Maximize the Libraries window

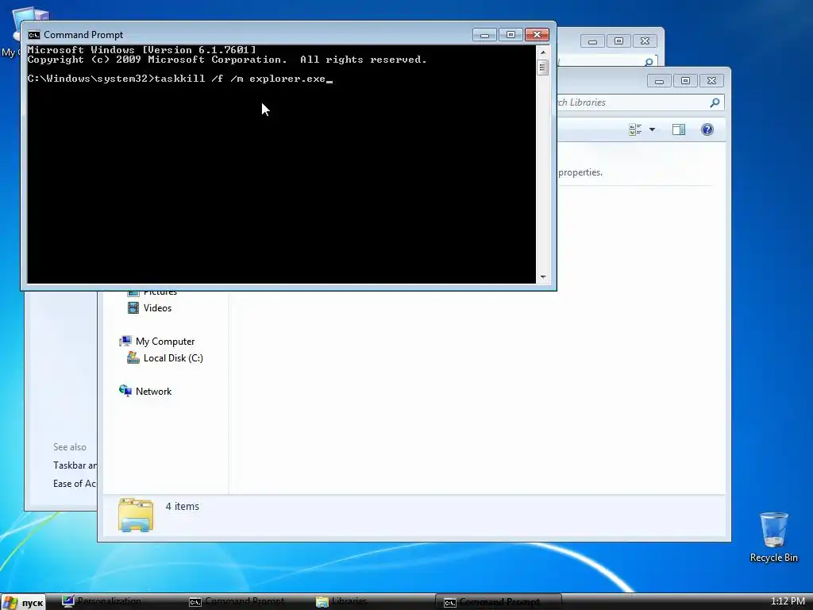coord(685,81)
